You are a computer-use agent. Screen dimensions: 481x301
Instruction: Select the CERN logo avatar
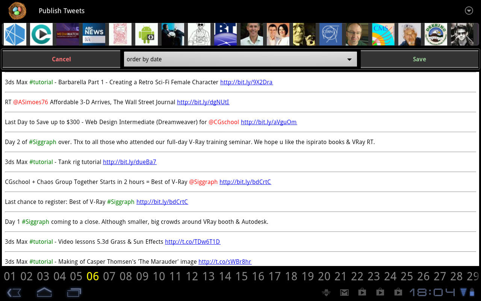click(x=331, y=34)
